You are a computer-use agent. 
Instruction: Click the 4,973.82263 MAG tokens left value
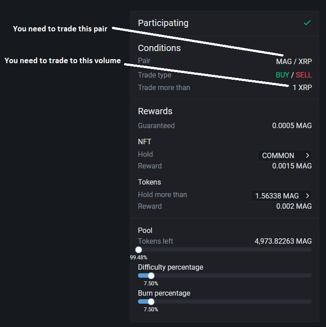[283, 241]
